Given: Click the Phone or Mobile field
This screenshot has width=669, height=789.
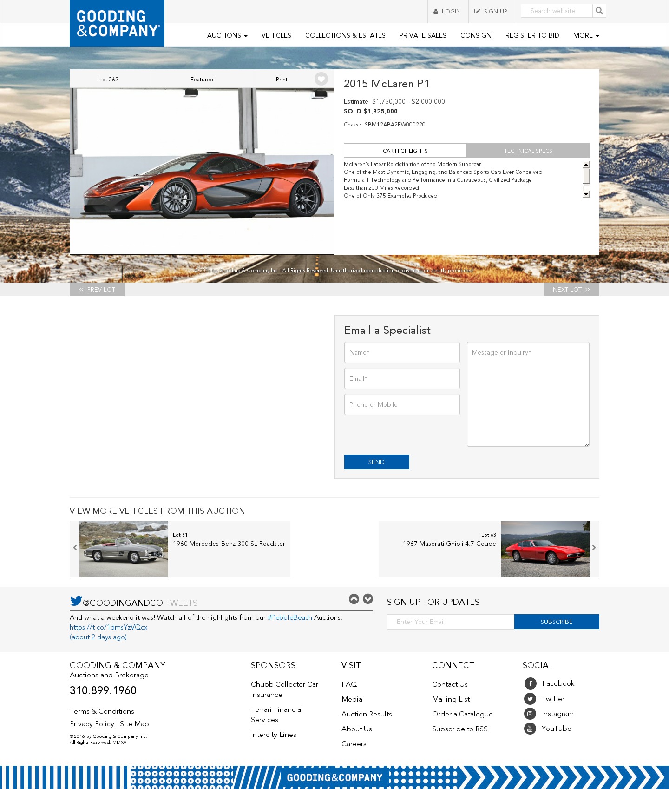Looking at the screenshot, I should coord(402,404).
